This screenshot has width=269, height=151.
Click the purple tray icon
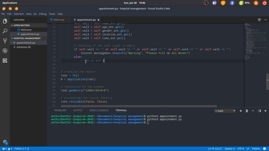pos(214,3)
